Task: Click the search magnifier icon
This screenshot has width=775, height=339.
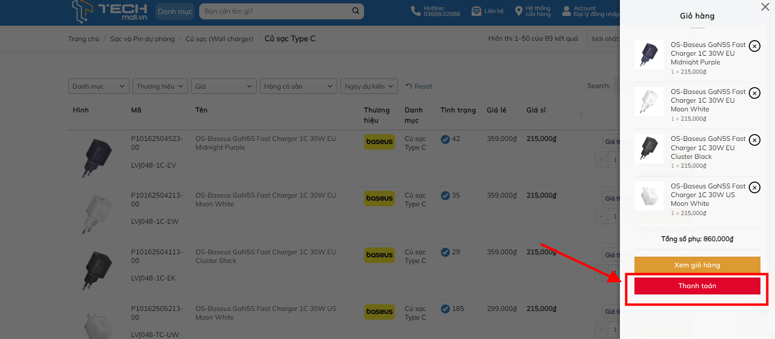Action: coord(355,11)
